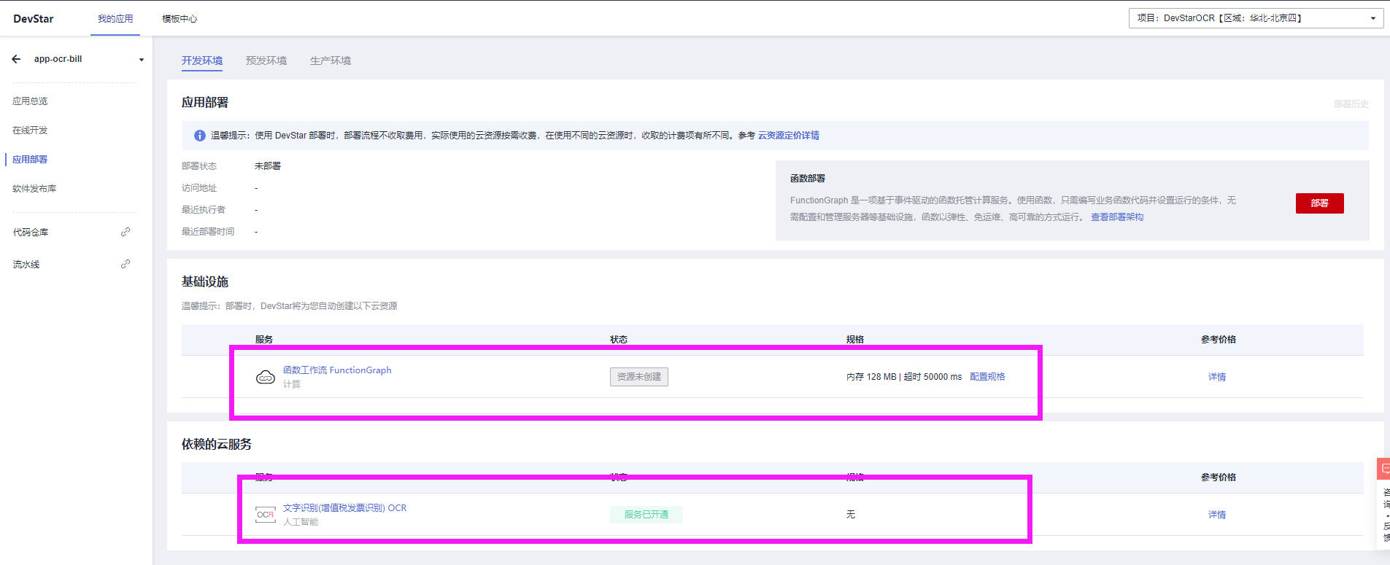Click the 参考价格 header in 依赖的云服务 table
1390x565 pixels.
pos(1219,478)
